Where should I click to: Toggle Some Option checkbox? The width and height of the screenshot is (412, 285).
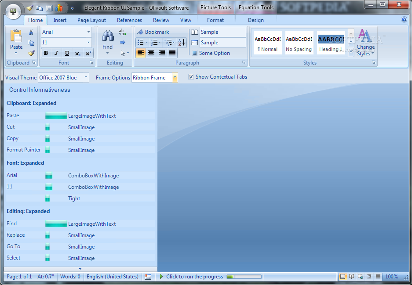(194, 53)
